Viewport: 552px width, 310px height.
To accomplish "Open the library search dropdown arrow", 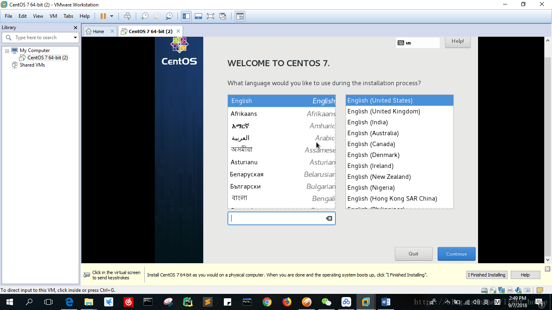I will pyautogui.click(x=75, y=38).
